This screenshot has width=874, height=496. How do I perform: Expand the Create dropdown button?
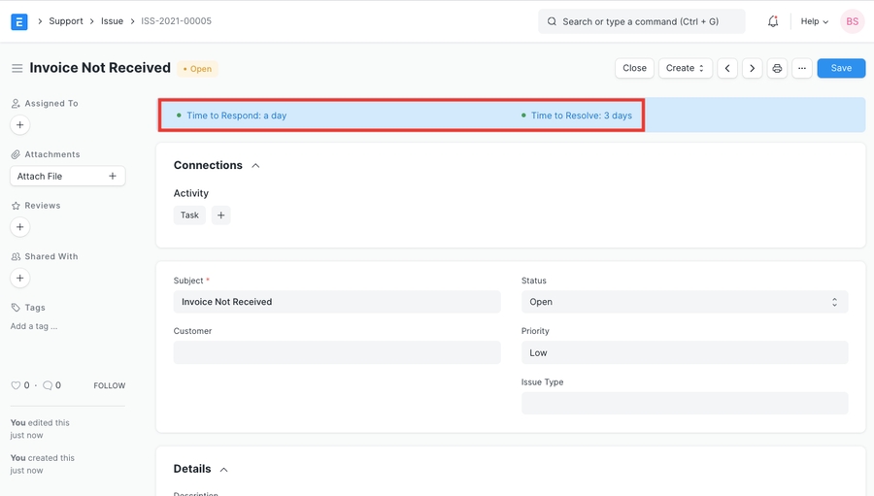(686, 69)
